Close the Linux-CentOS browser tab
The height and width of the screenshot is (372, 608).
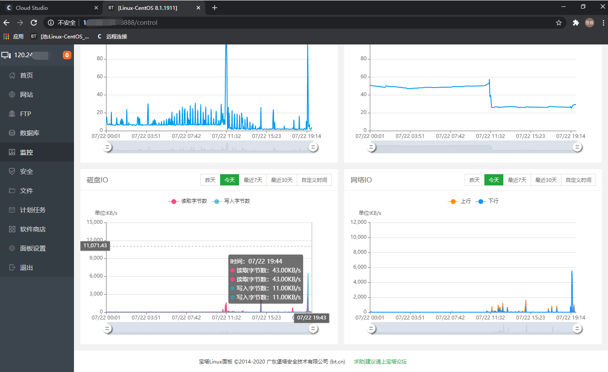198,8
